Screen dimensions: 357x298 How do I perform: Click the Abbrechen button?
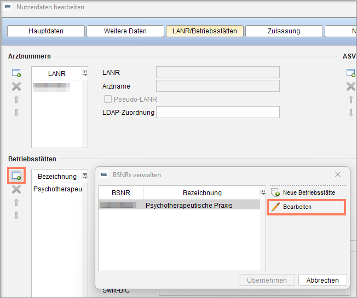(323, 280)
